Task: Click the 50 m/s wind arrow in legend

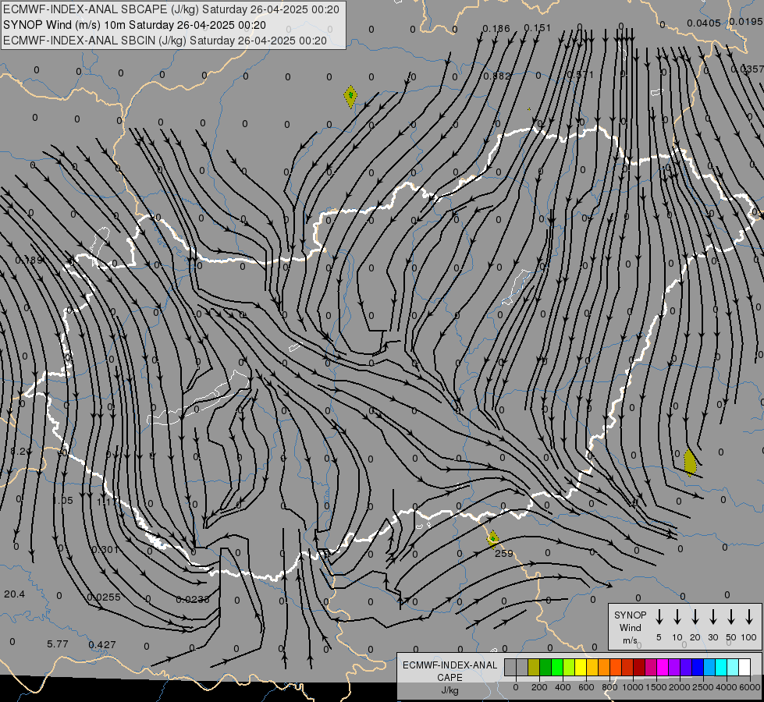Action: coord(731,617)
